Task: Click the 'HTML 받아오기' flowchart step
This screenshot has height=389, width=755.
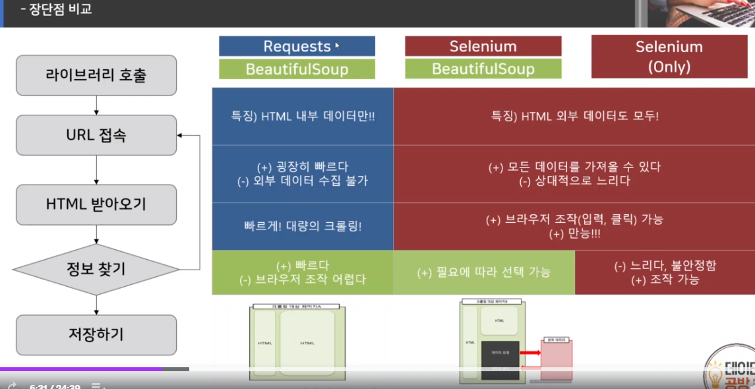Action: pos(96,204)
